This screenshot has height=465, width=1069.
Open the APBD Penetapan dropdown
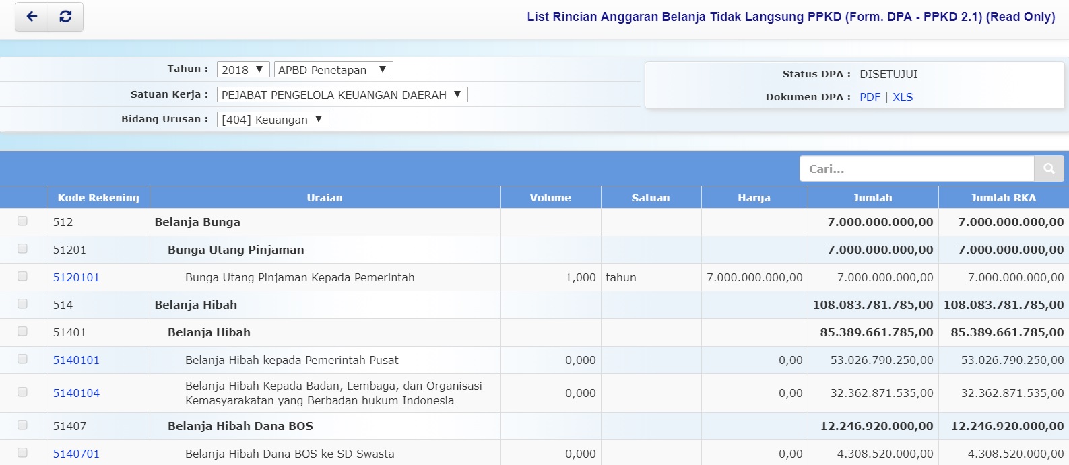[x=333, y=70]
